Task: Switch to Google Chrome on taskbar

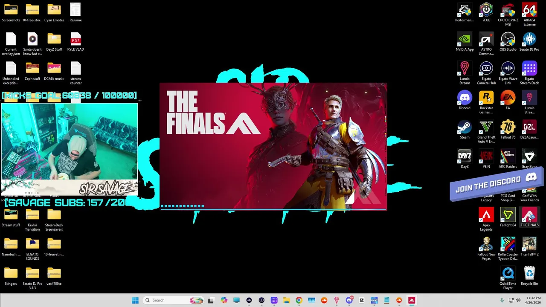Action: (299, 300)
